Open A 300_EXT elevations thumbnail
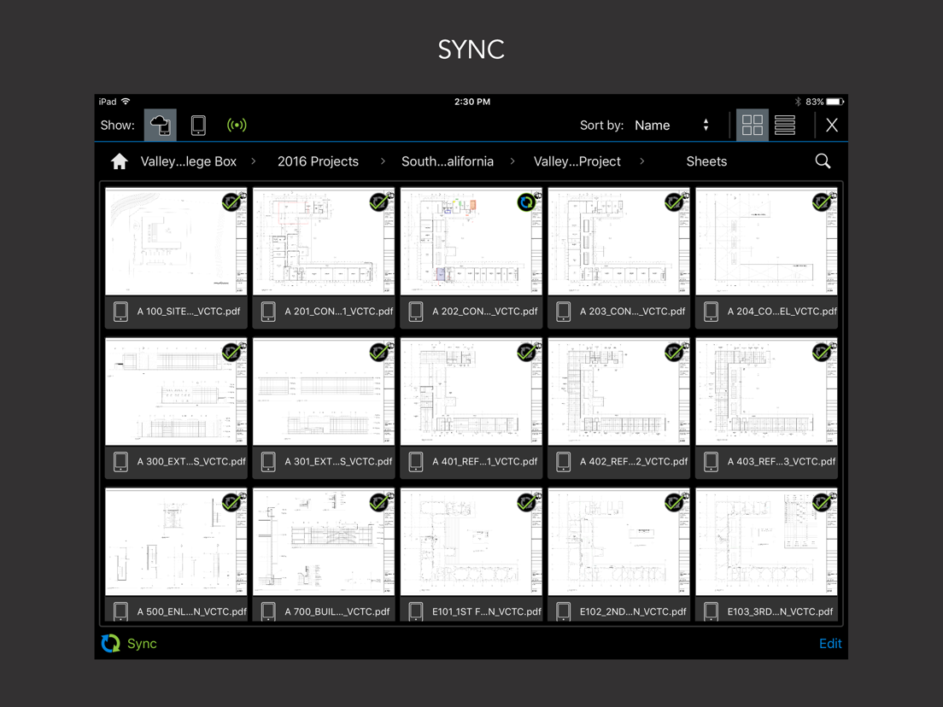 tap(176, 391)
